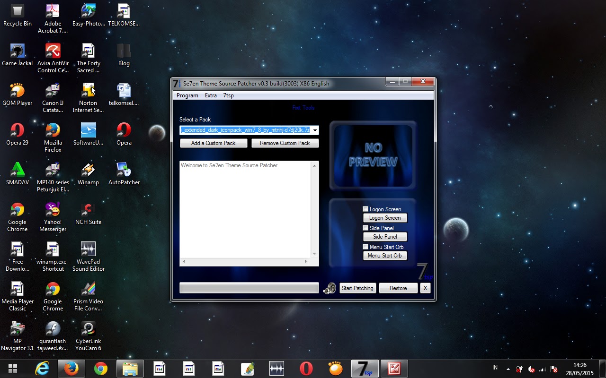Select Free Downlo... desktop file icon

tap(18, 257)
